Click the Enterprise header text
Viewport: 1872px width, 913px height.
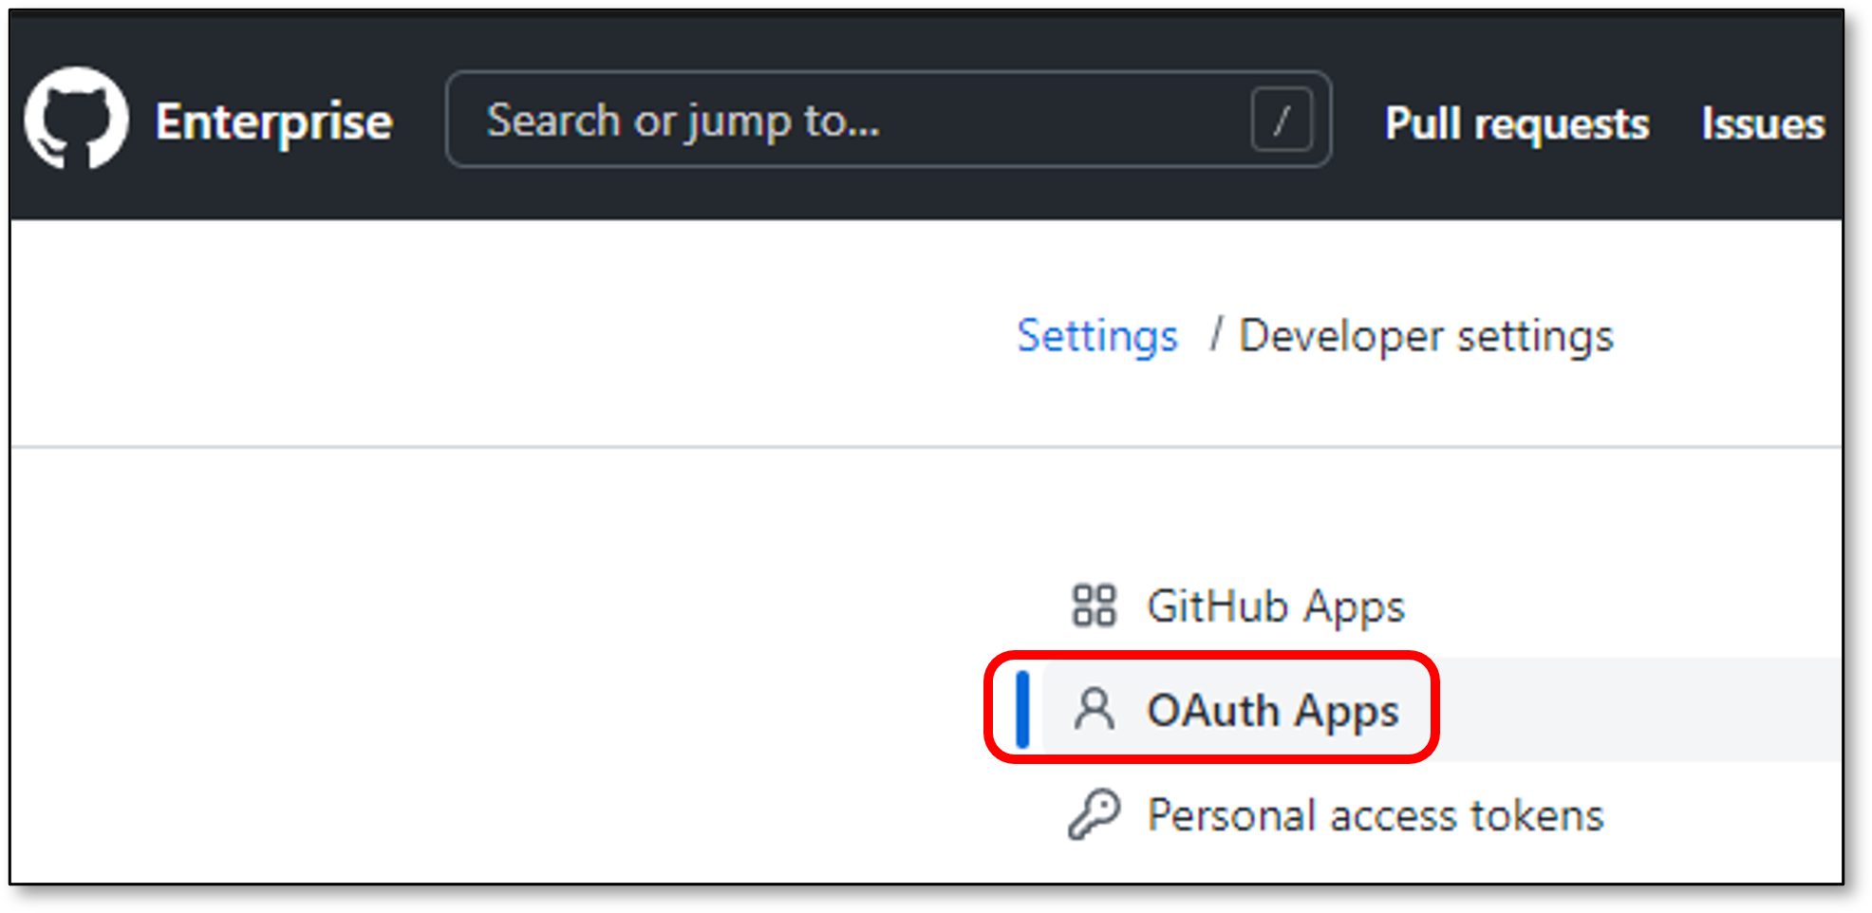(x=273, y=121)
